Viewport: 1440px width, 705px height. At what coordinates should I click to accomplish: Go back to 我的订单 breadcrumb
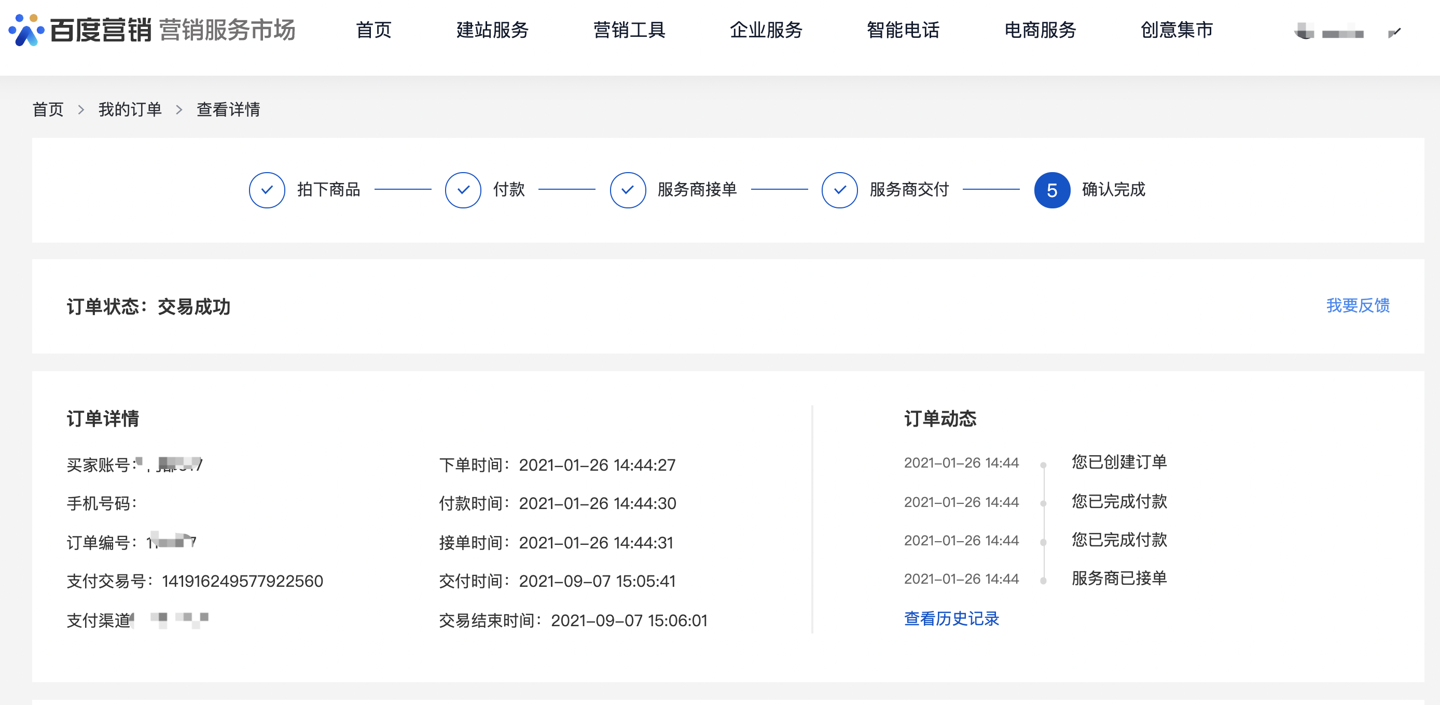[130, 109]
